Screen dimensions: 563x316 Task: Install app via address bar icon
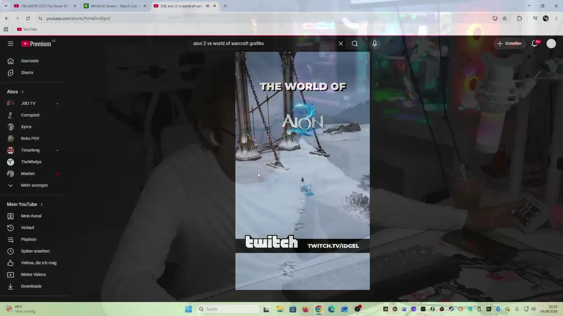[495, 18]
